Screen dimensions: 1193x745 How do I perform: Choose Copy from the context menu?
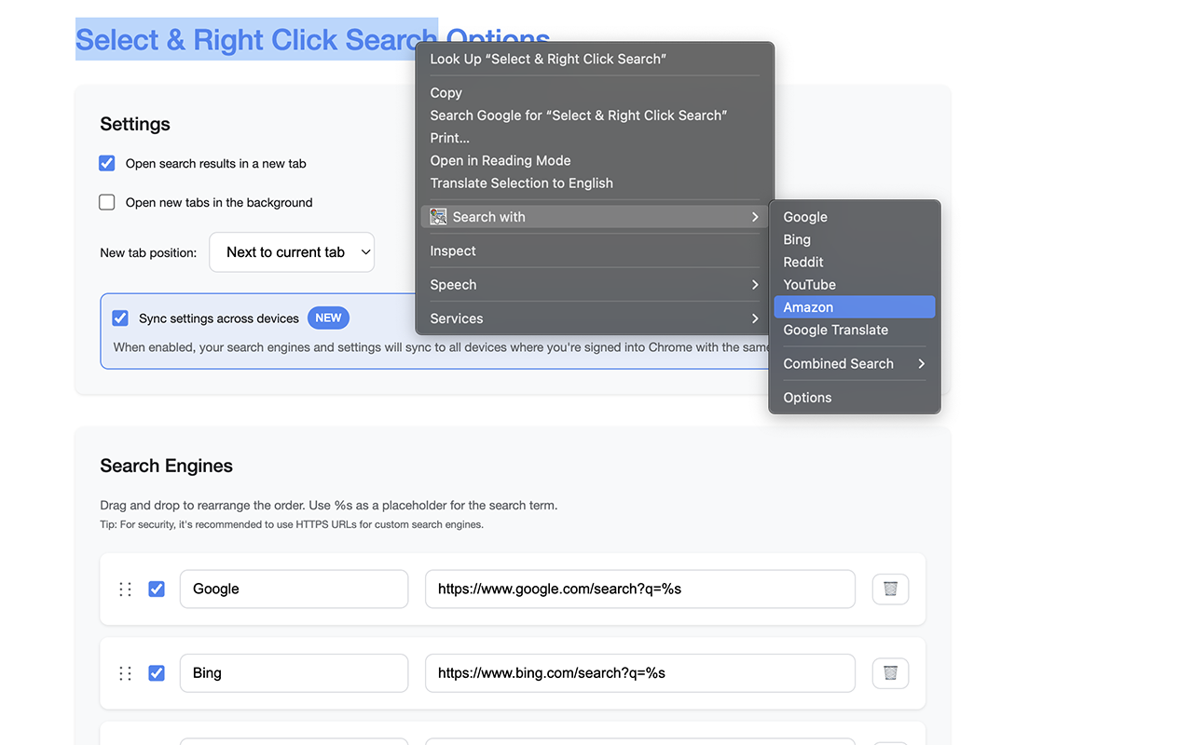tap(446, 93)
